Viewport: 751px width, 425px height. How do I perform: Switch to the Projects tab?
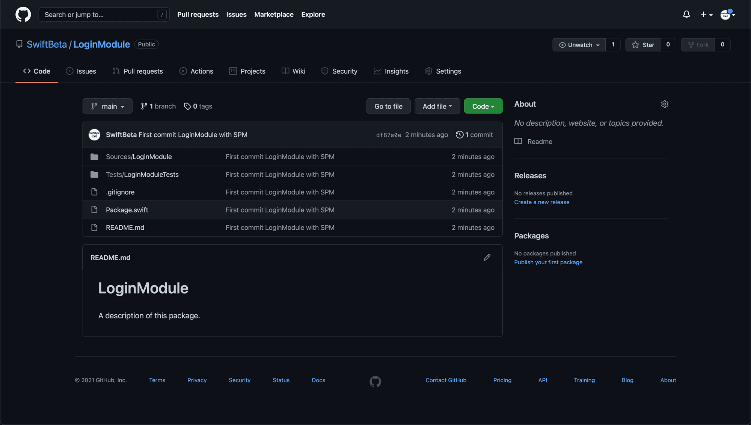pyautogui.click(x=247, y=71)
